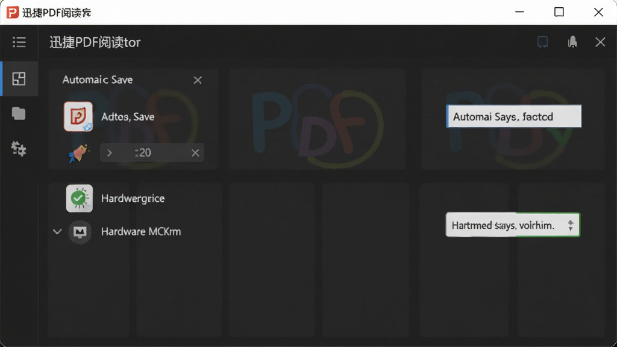Clear the :20 field with its X
Viewport: 617px width, 347px height.
tap(195, 152)
